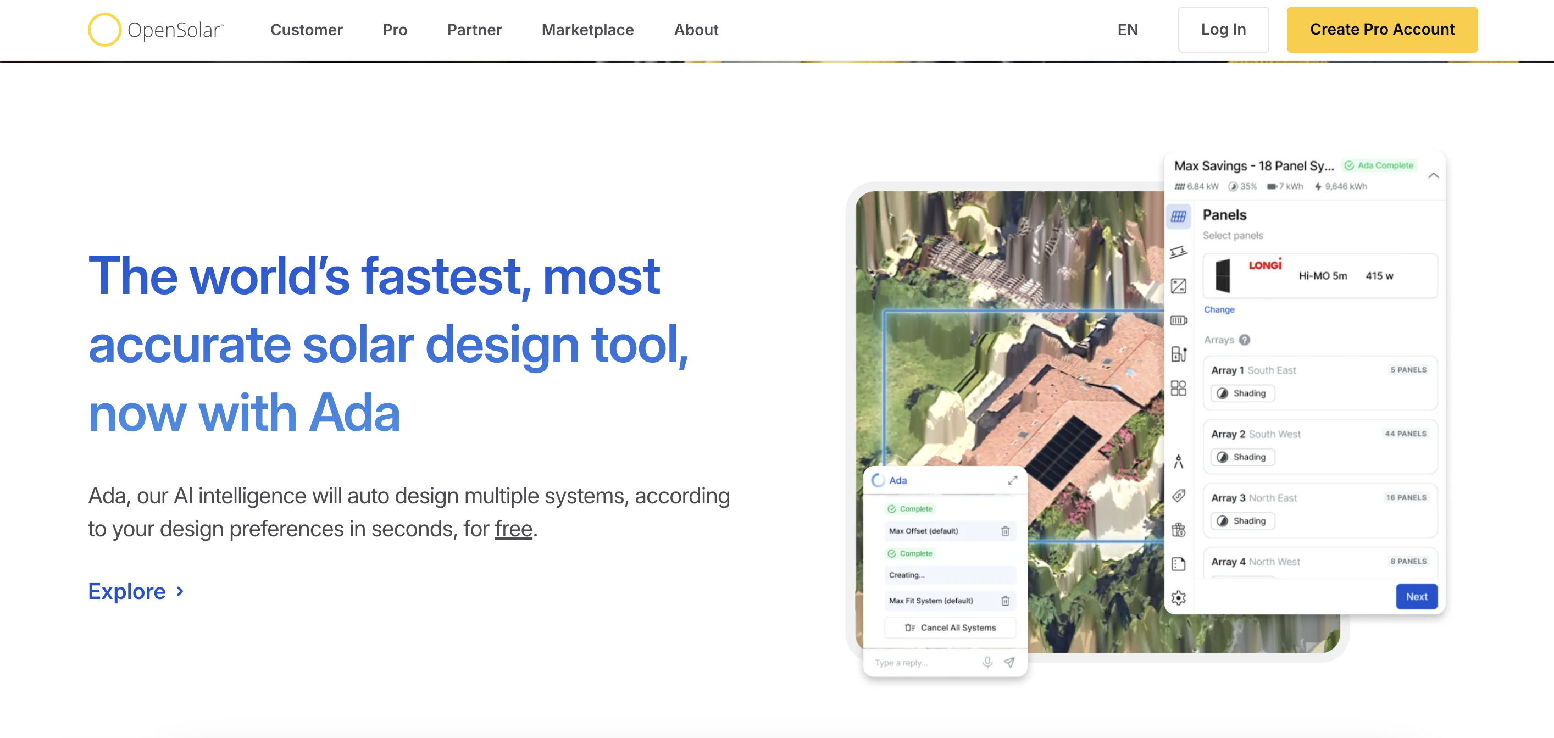This screenshot has height=738, width=1554.
Task: Click the Arrays help question mark
Action: click(x=1245, y=340)
